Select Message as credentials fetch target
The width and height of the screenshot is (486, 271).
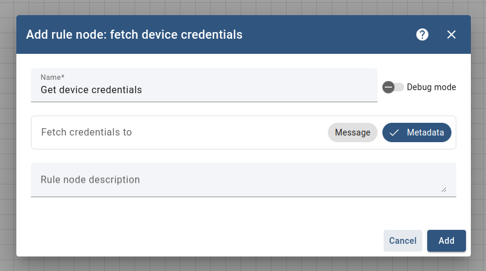point(353,132)
